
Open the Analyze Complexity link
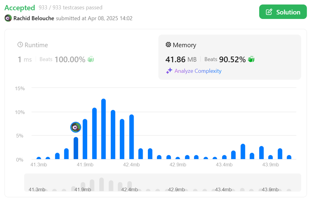[x=198, y=71]
